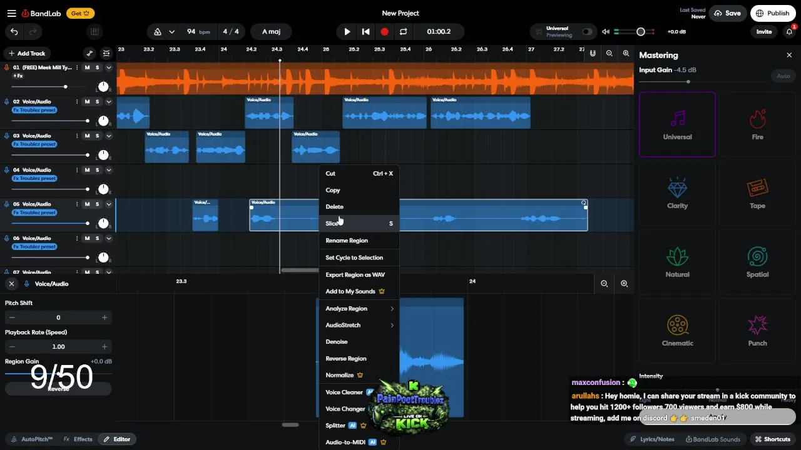This screenshot has height=450, width=801.
Task: Zoom in the arrangement timeline
Action: tap(626, 54)
